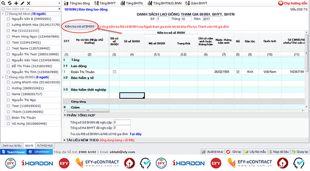Click Đoàn Thị Thuận name cell in table
Image resolution: width=310 pixels, height=171 pixels.
89,72
